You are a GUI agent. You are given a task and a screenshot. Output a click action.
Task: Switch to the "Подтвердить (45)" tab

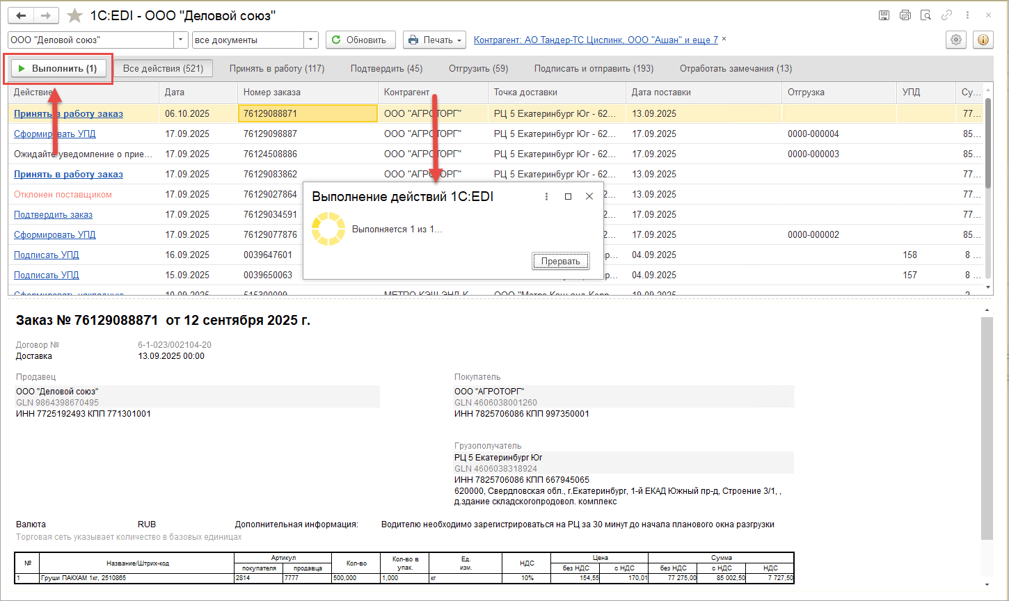coord(386,69)
